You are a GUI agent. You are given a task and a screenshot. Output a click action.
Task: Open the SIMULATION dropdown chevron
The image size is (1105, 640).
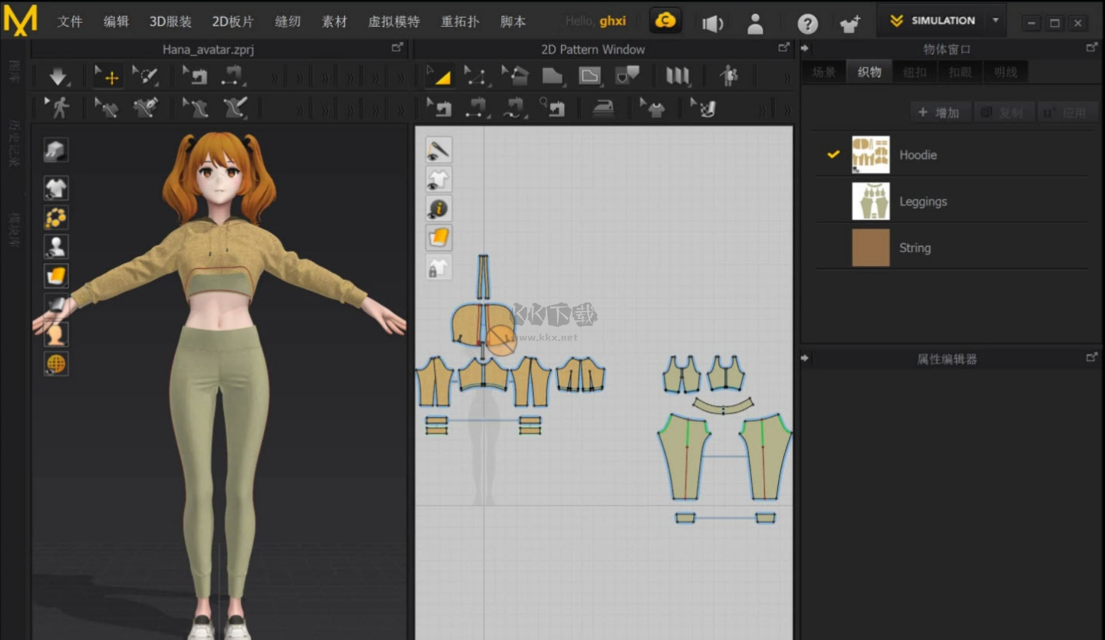point(995,21)
